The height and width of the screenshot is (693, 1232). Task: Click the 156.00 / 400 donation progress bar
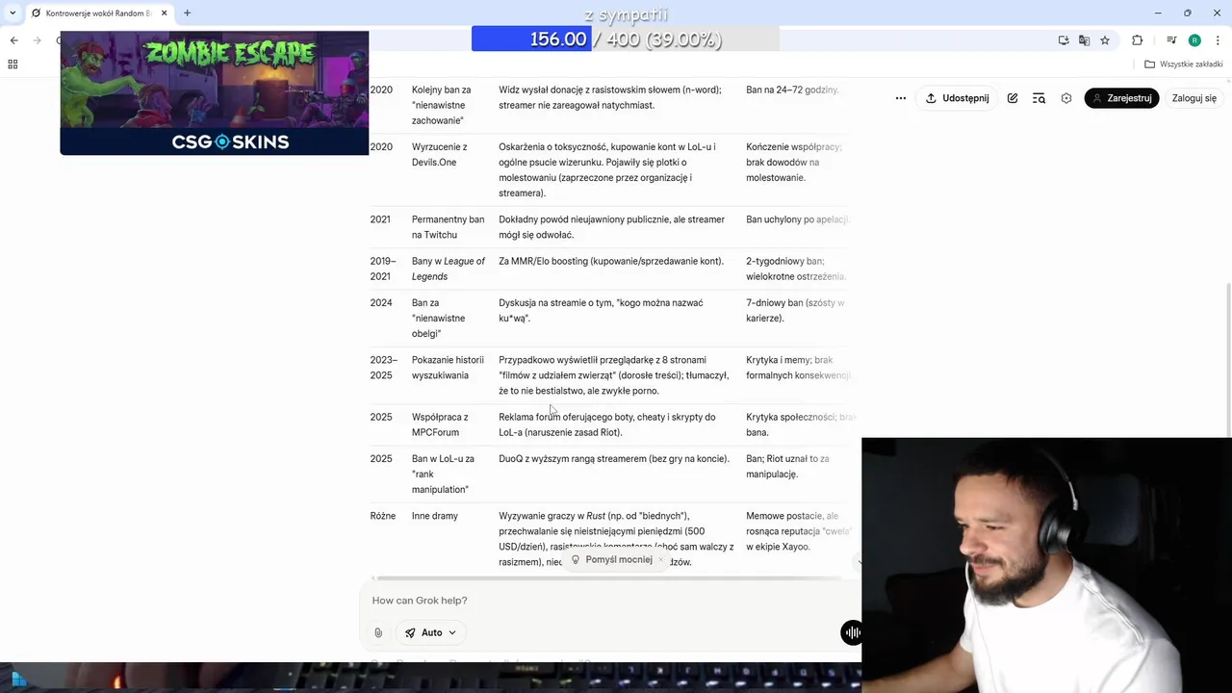[626, 39]
